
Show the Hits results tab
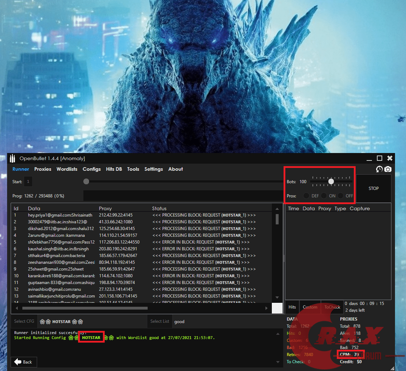click(x=292, y=307)
